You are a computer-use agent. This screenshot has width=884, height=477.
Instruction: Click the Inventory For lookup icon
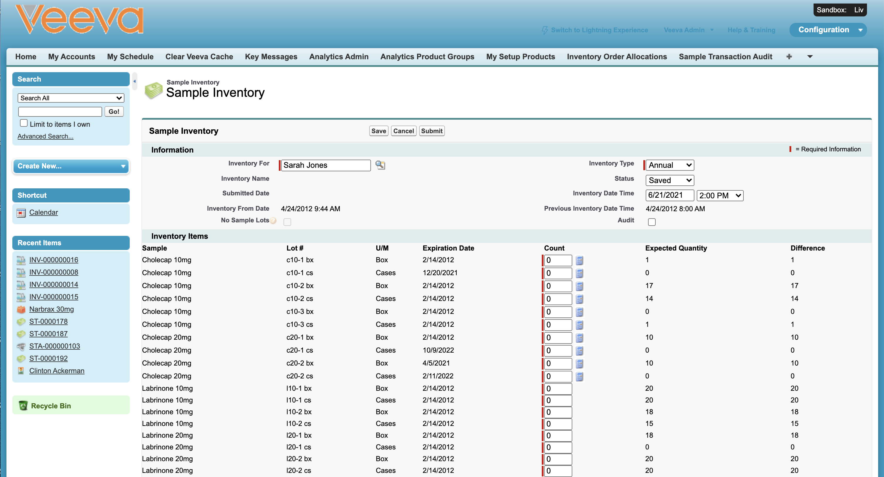(380, 165)
